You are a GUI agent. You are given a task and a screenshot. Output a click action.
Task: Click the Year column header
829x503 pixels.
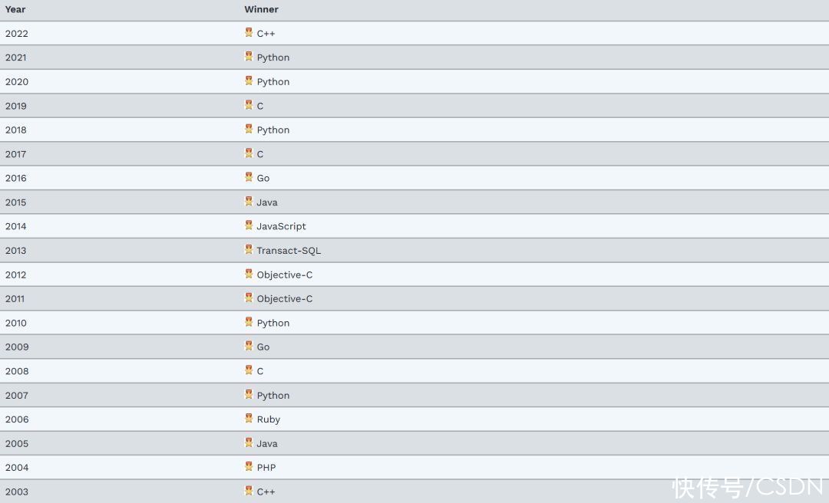(x=15, y=9)
